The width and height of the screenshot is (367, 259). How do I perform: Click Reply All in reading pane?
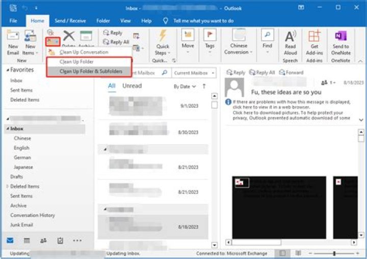click(x=264, y=73)
